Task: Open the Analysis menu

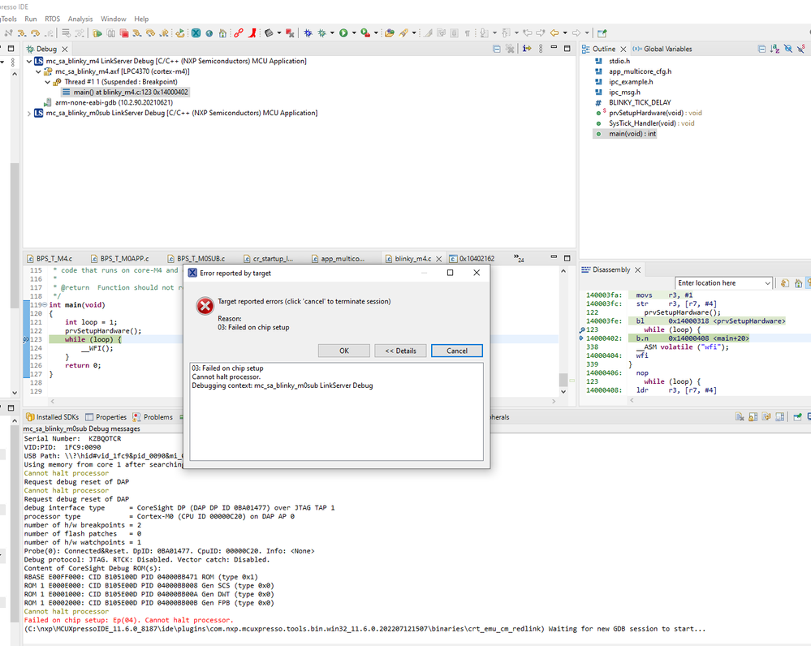Action: click(80, 19)
